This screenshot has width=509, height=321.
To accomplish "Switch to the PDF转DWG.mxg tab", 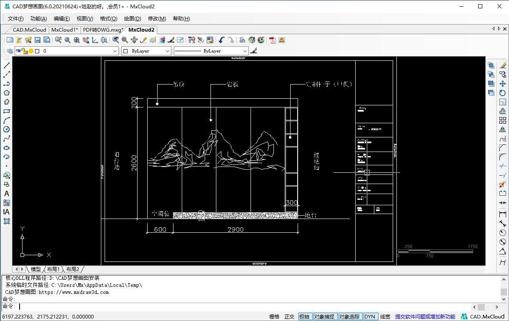I will click(x=103, y=30).
